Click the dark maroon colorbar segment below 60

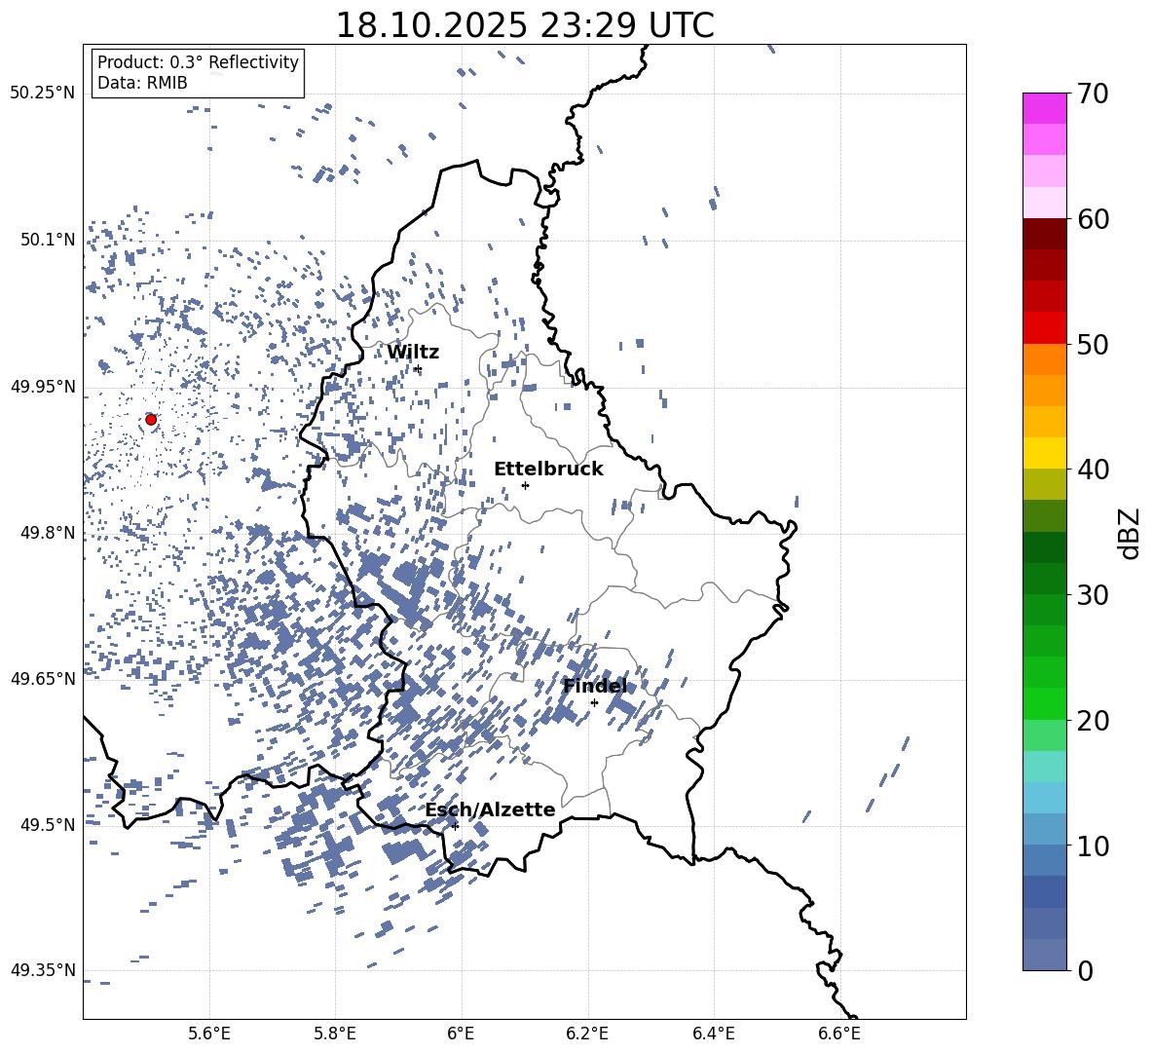click(1044, 234)
